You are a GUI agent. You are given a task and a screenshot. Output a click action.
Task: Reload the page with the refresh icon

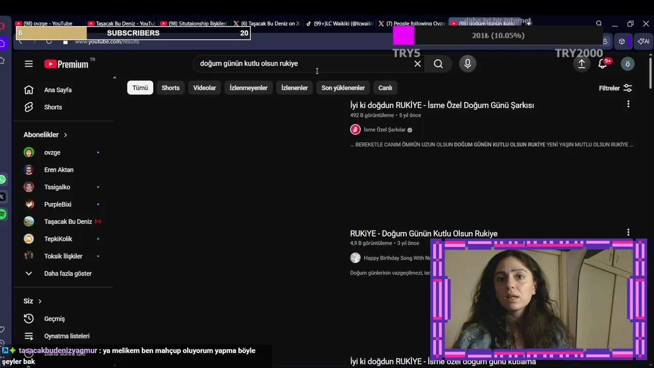point(49,41)
